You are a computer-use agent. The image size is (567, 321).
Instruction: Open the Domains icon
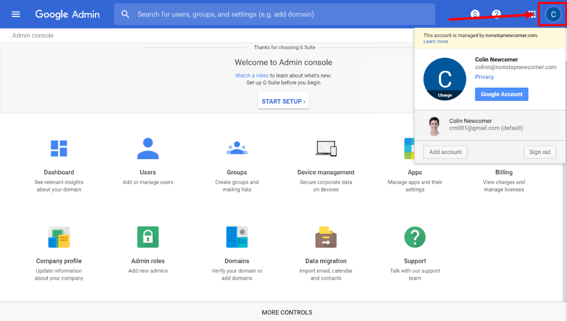[x=237, y=237]
